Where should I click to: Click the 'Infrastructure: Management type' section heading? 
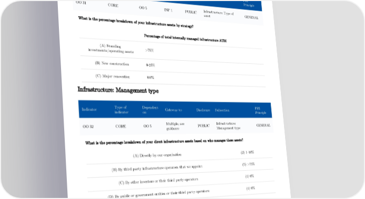coord(118,90)
